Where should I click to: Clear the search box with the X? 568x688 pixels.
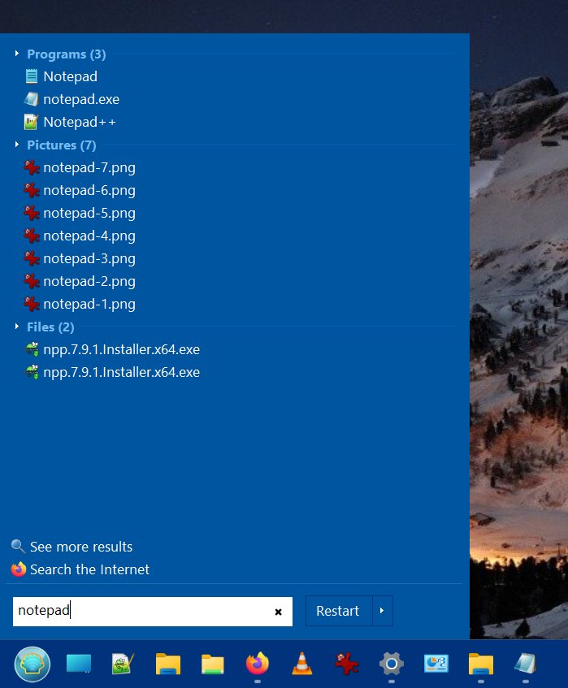pyautogui.click(x=278, y=612)
